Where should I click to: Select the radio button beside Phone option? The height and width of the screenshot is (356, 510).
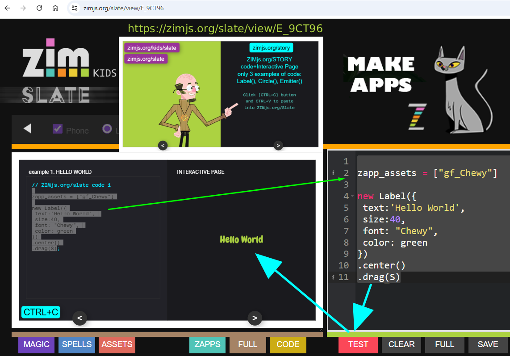[x=107, y=129]
